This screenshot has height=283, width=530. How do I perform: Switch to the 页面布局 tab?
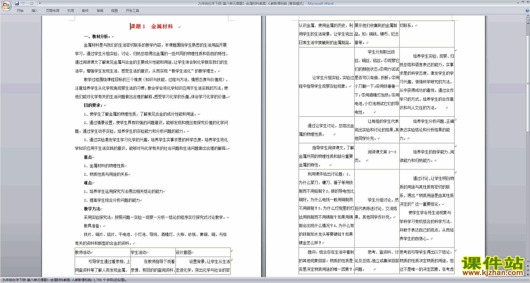[x=53, y=11]
